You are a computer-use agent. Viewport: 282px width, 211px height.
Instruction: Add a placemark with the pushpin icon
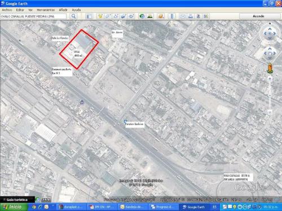click(x=100, y=16)
